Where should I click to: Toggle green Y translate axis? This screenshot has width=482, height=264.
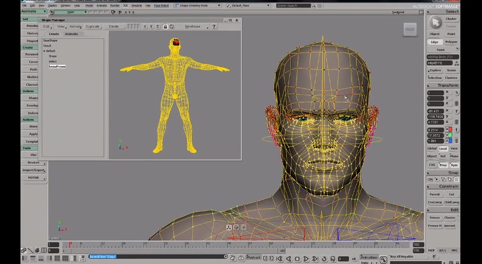pyautogui.click(x=449, y=135)
